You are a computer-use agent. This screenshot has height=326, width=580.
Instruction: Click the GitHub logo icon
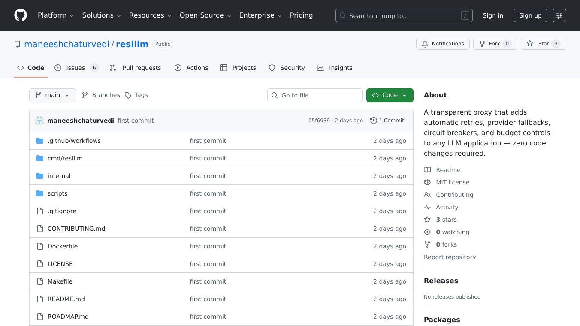coord(21,15)
